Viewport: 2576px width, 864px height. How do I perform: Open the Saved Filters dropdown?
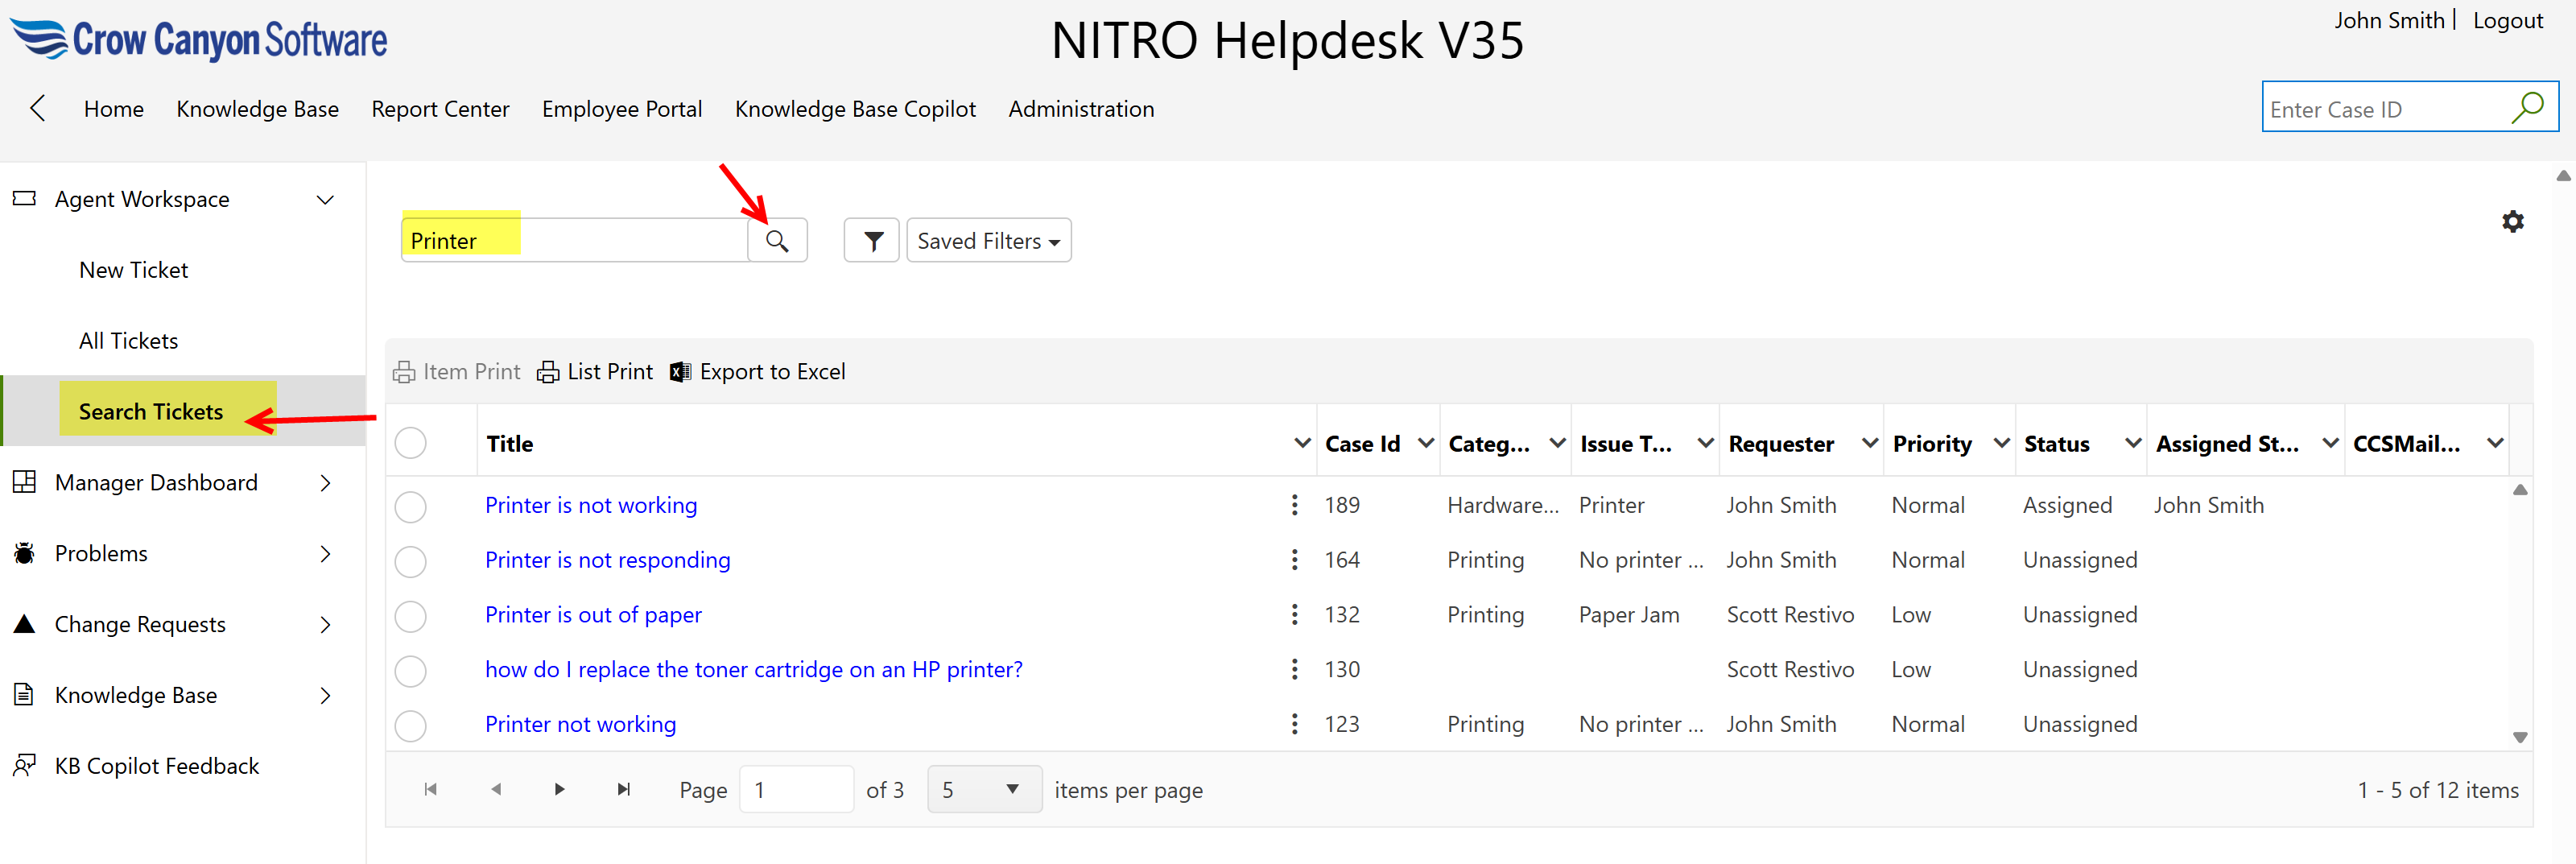988,241
